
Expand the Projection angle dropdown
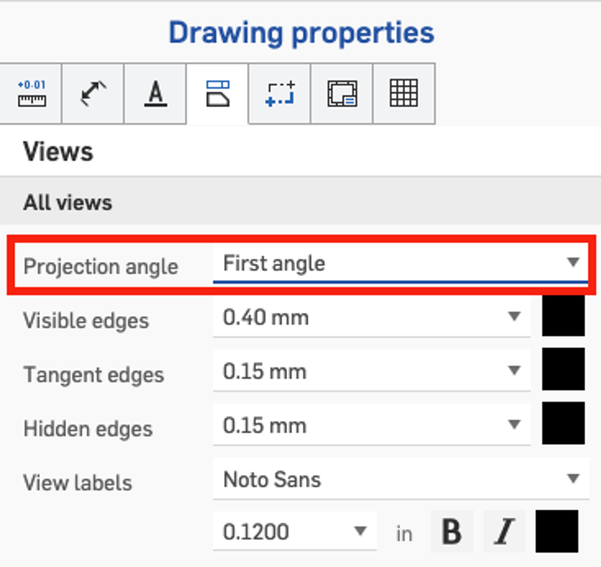[400, 263]
